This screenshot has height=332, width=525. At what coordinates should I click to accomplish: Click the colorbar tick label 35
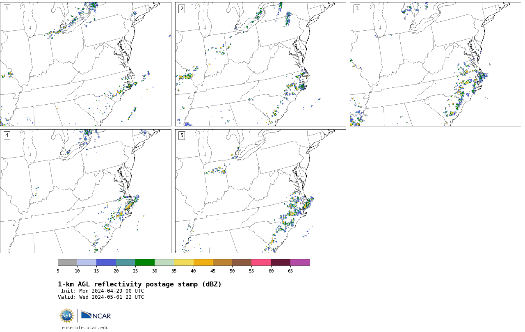[174, 271]
